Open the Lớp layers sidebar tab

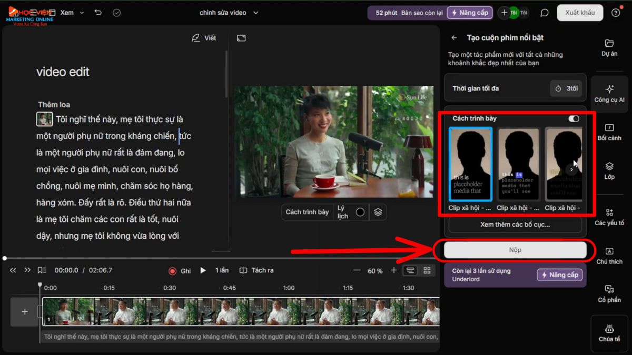pyautogui.click(x=609, y=171)
